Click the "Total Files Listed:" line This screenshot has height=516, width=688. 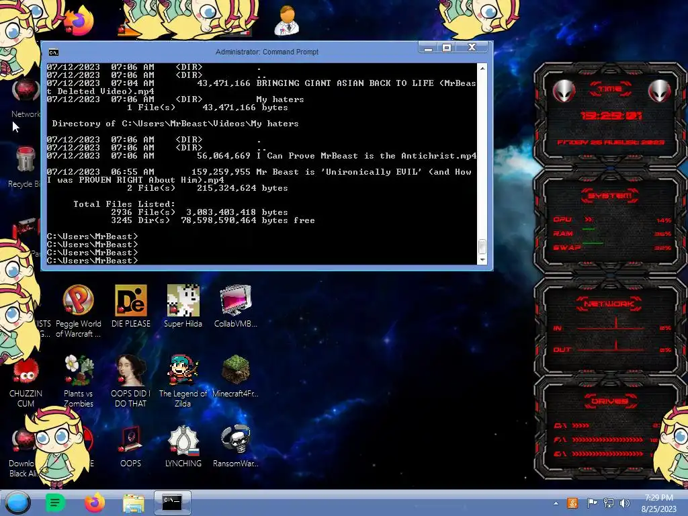pos(124,204)
